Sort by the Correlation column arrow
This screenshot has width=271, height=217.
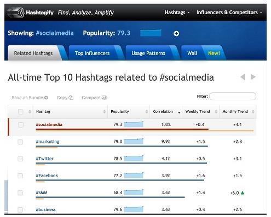[179, 112]
